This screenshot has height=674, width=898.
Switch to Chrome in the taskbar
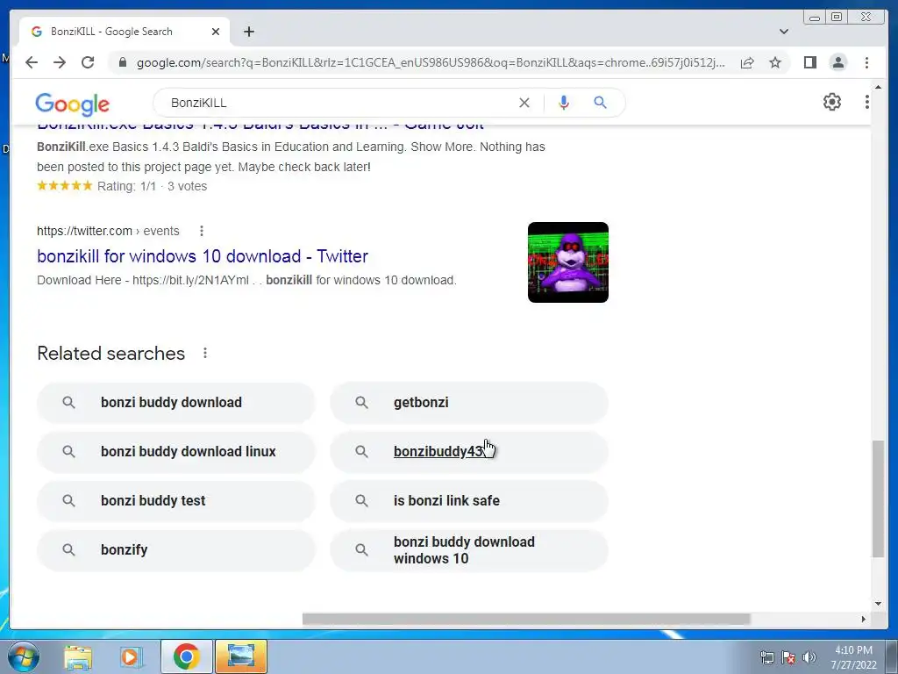pyautogui.click(x=186, y=656)
